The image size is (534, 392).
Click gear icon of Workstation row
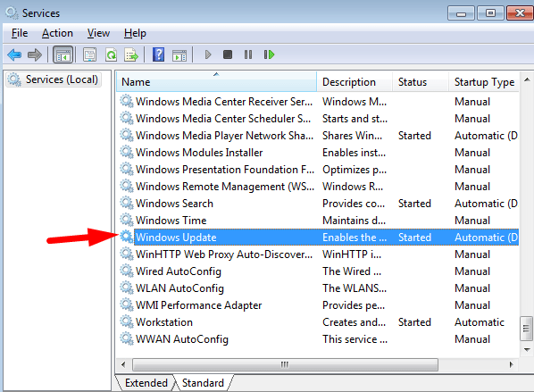click(127, 321)
